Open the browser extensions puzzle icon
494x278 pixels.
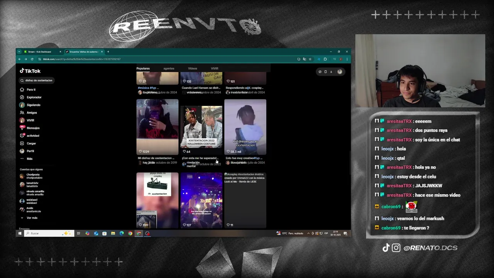[x=325, y=59]
